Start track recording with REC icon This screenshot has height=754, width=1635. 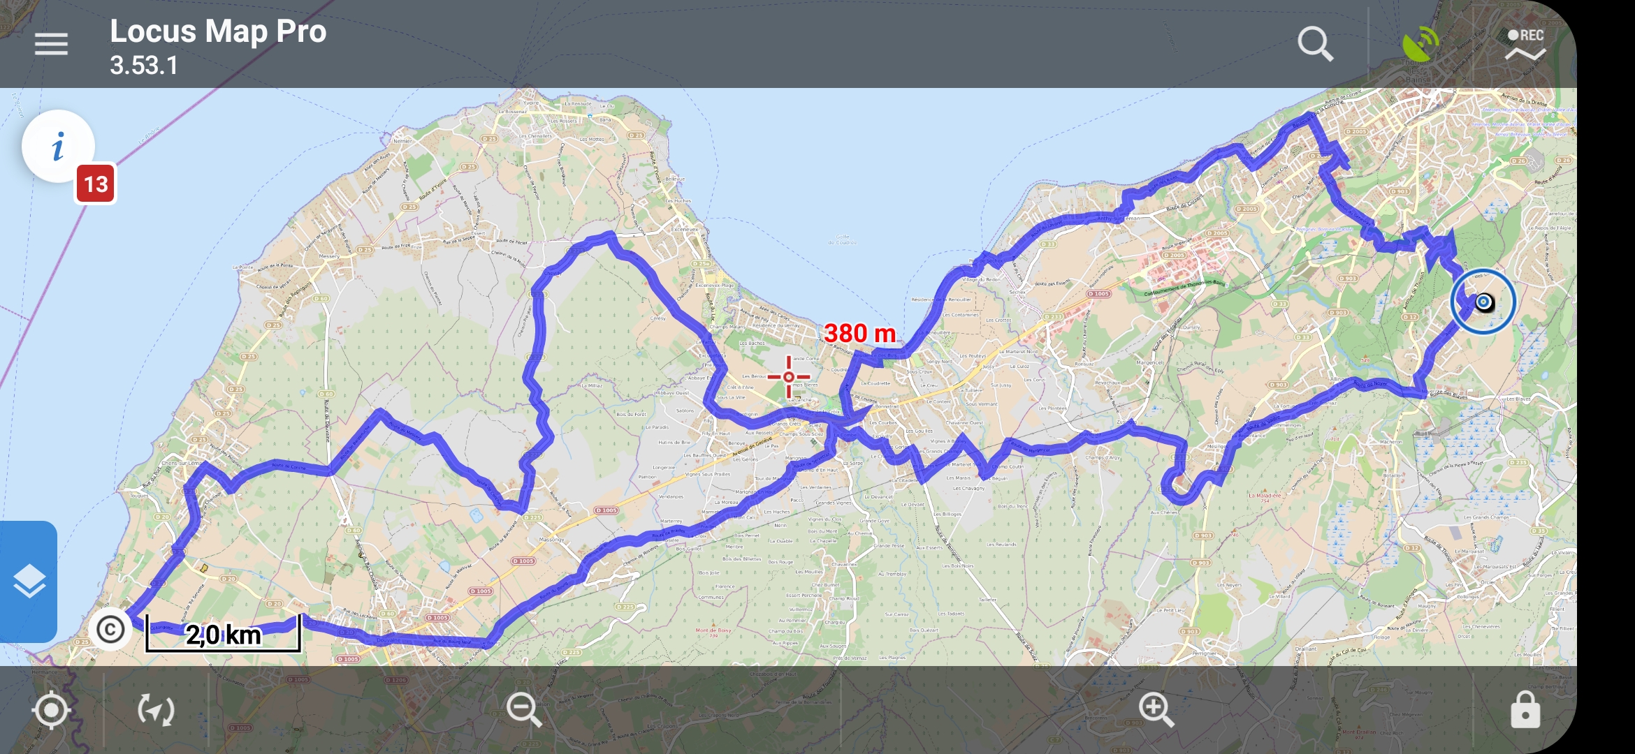1525,44
